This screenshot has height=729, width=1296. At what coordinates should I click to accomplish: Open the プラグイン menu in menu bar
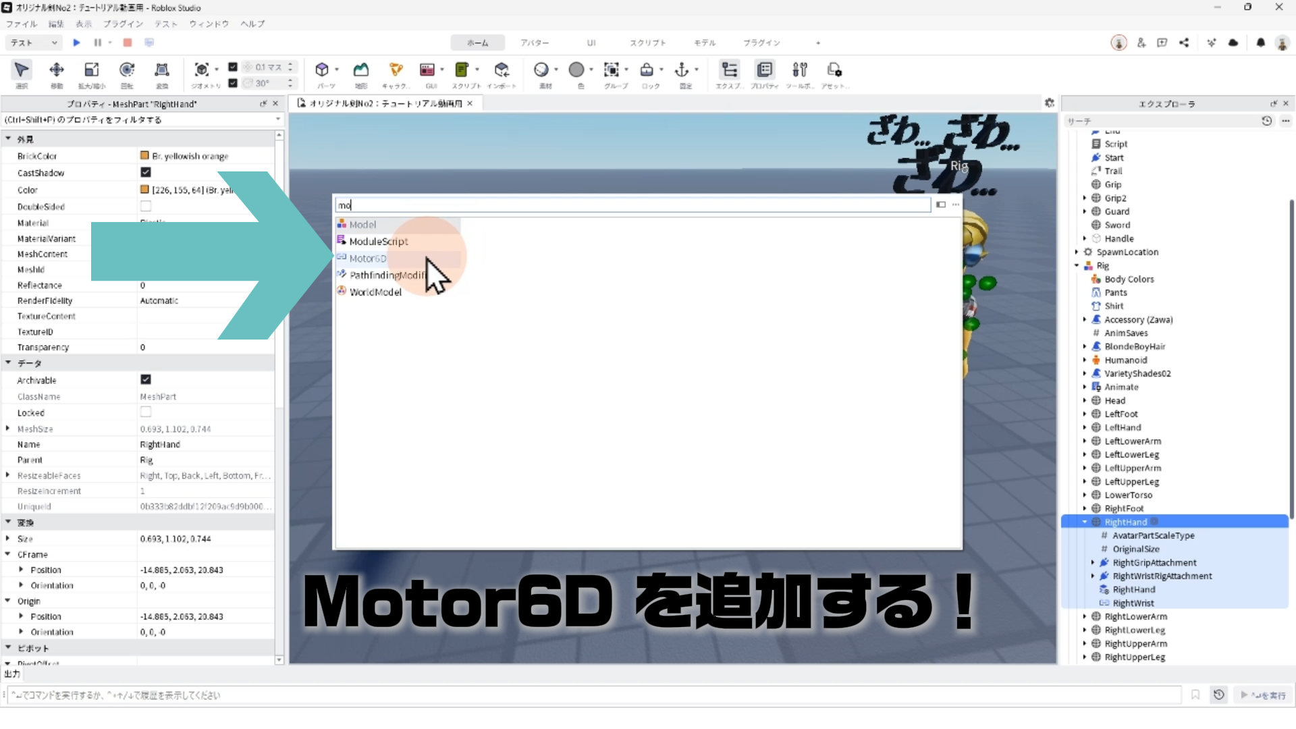(123, 24)
